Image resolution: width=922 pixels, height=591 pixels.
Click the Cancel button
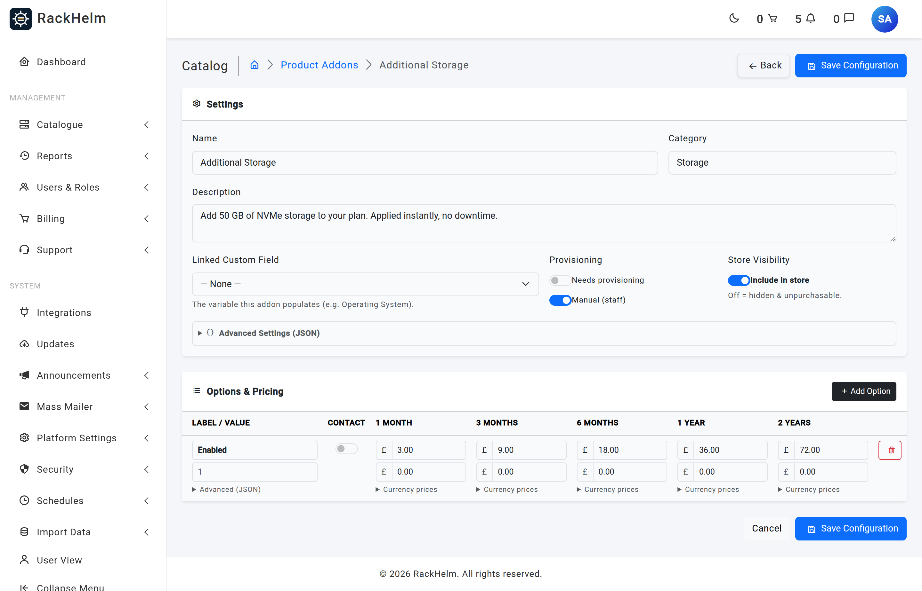[766, 528]
